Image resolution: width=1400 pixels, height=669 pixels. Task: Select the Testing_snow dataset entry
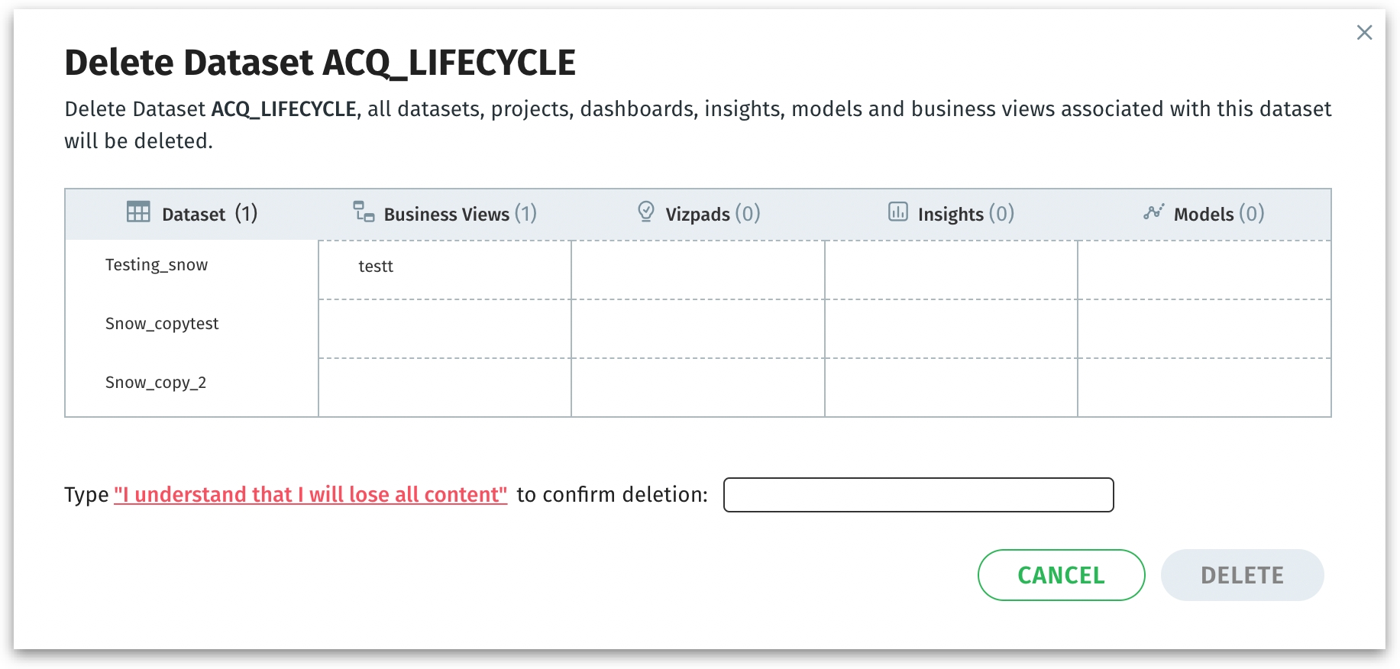coord(157,265)
